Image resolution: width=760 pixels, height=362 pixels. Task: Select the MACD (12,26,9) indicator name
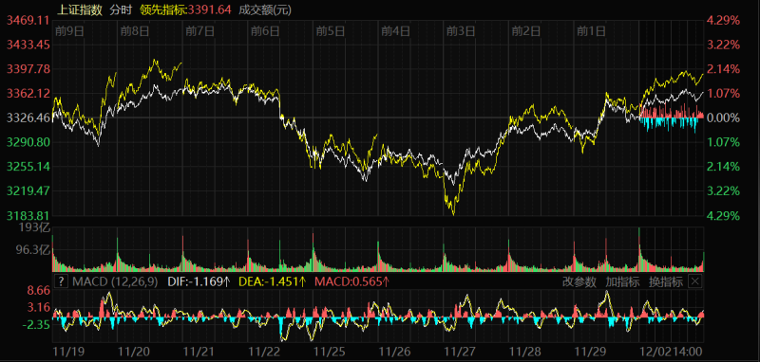pyautogui.click(x=115, y=282)
